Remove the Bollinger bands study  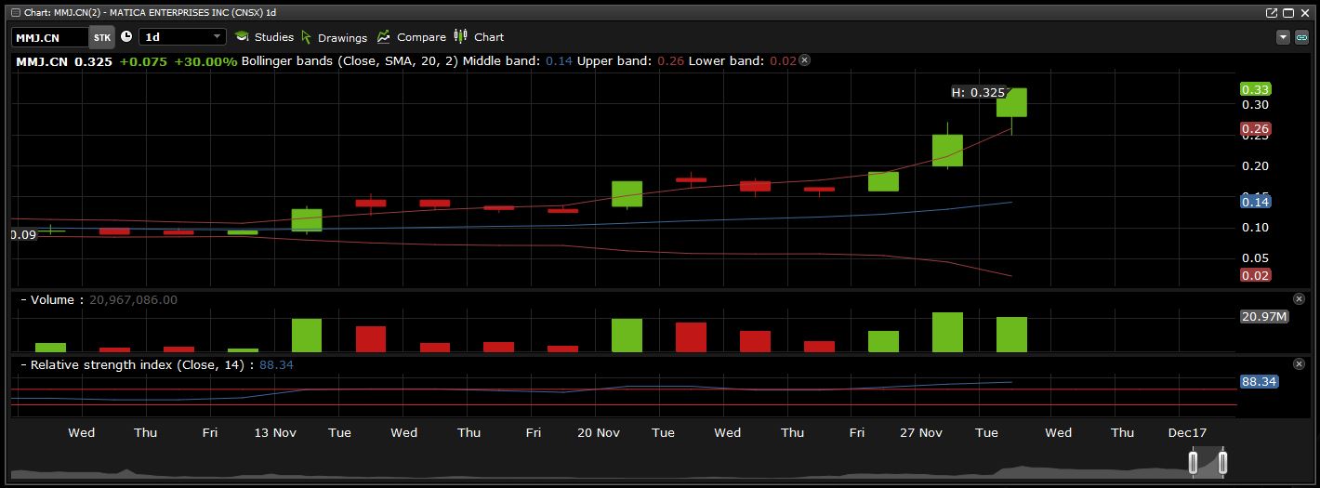click(x=805, y=60)
